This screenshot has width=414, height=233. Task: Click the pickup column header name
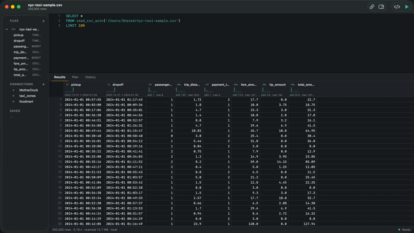76,85
